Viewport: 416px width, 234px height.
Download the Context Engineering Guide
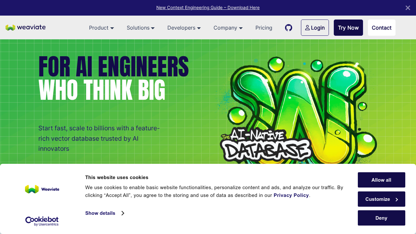point(208,7)
